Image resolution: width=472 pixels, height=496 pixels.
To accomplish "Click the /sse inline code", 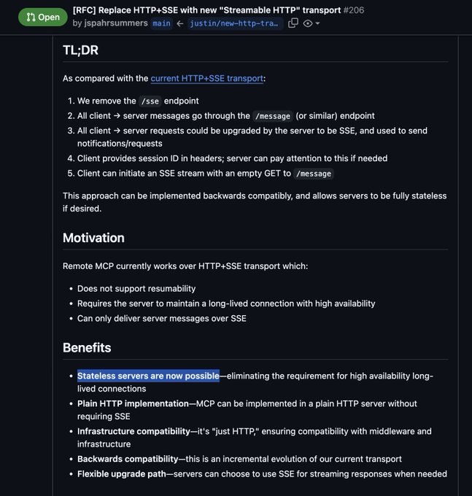I will coord(150,101).
